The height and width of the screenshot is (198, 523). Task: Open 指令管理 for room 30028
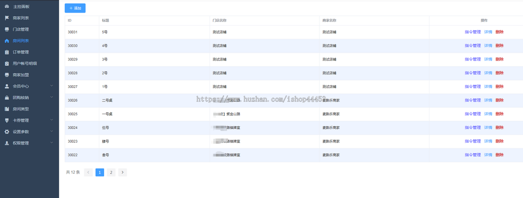pyautogui.click(x=472, y=73)
